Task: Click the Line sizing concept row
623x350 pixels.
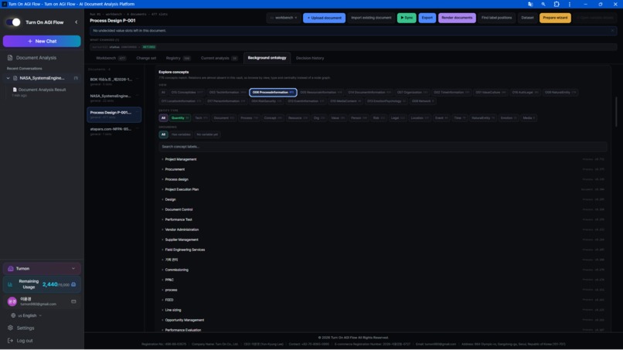Action: tap(383, 311)
